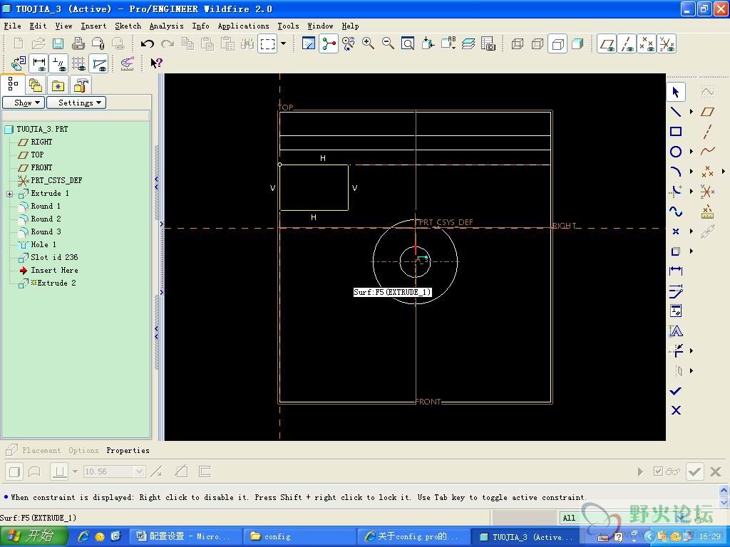Click the Repaint screen icon
The image size is (730, 547).
tap(308, 44)
